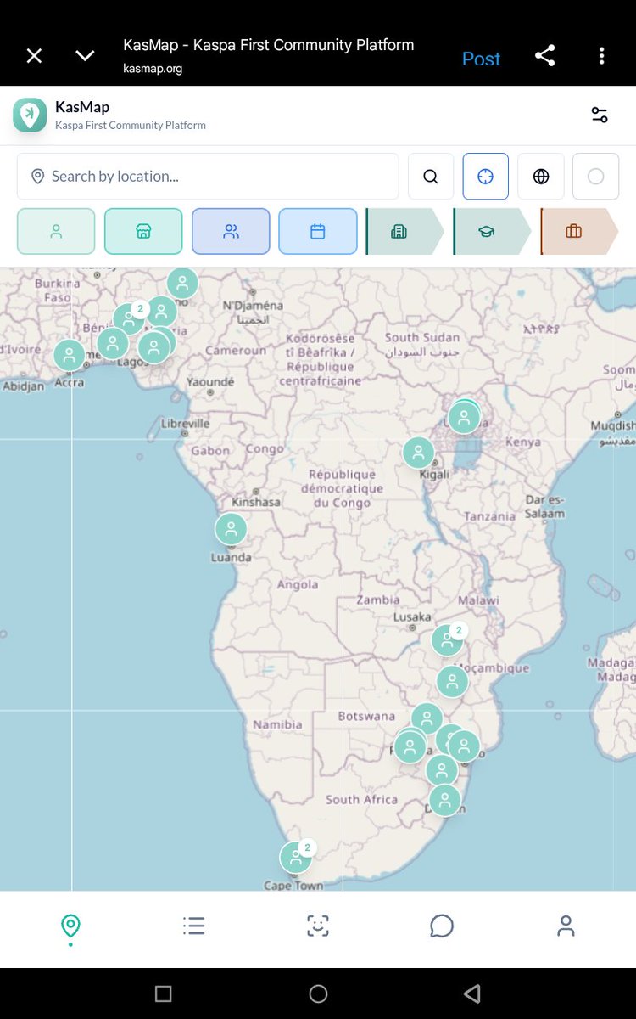636x1019 pixels.
Task: Tap the kasmap.org URL text
Action: [x=153, y=69]
